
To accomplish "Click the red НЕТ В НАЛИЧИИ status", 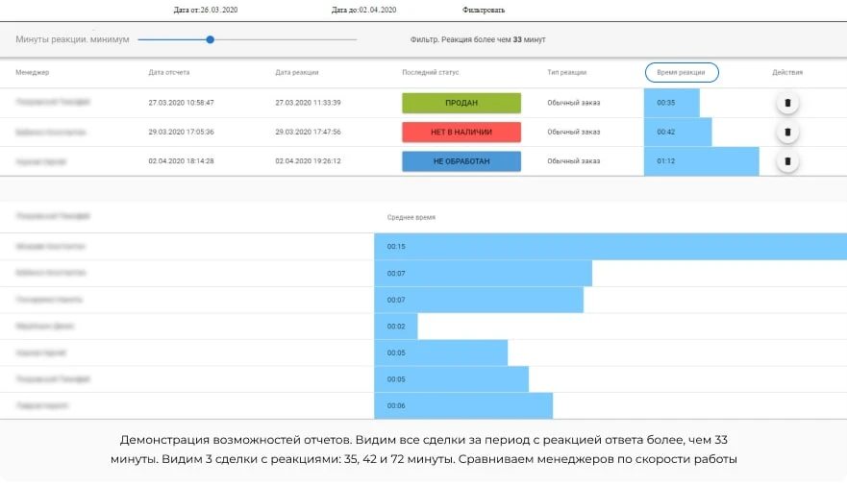I will (x=461, y=132).
